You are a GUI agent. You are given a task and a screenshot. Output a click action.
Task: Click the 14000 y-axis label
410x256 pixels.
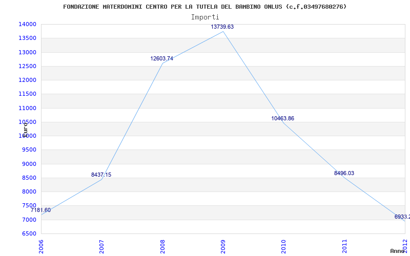click(x=27, y=24)
